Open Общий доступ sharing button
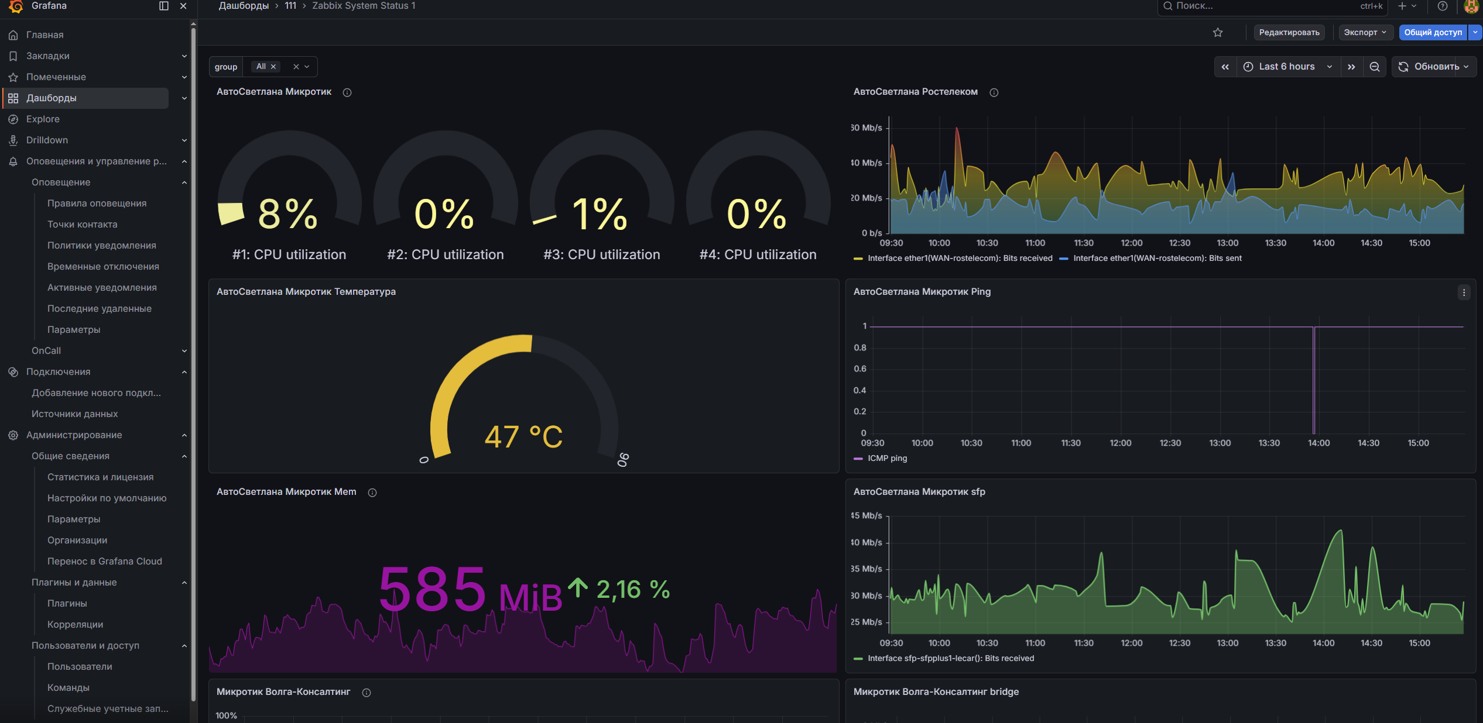The height and width of the screenshot is (723, 1483). [1433, 32]
